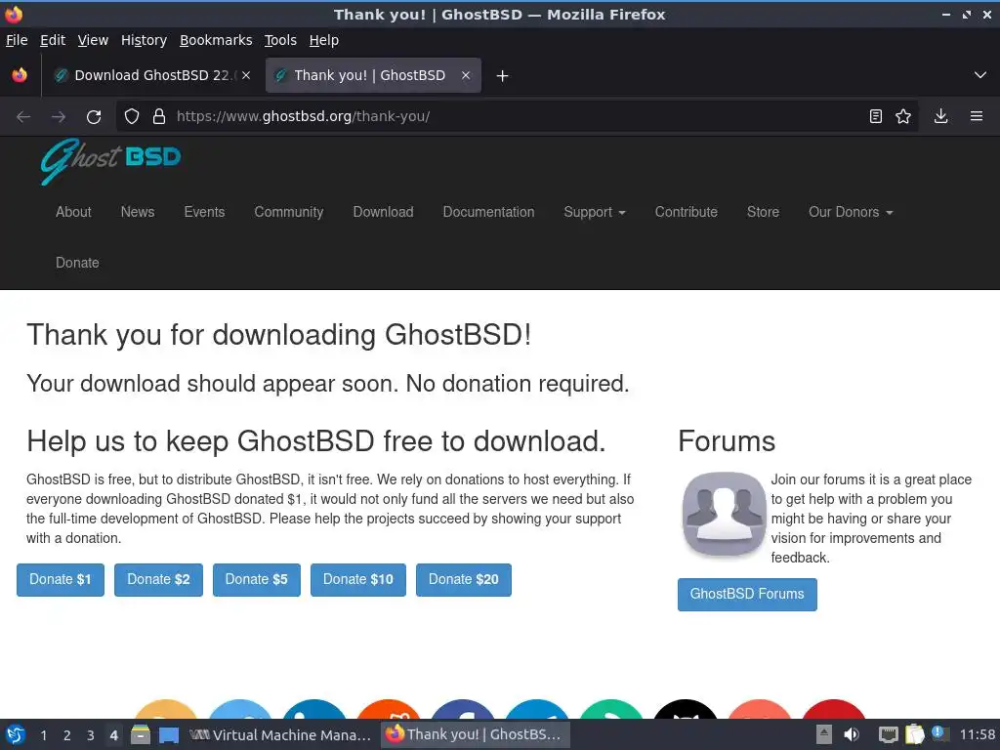The height and width of the screenshot is (750, 1000).
Task: Open the About nav link
Action: coord(73,212)
